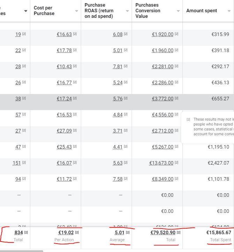Click footnote [2] marker beside total 834
The width and height of the screenshot is (234, 252).
pos(26,232)
